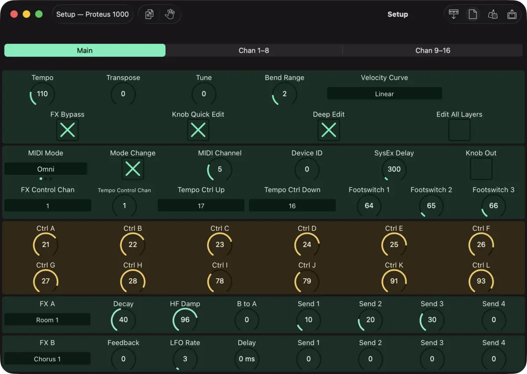Toggle the FX Bypass checkbox

pyautogui.click(x=67, y=130)
